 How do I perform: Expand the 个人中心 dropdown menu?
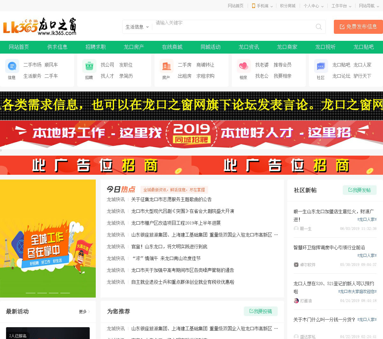pyautogui.click(x=313, y=6)
